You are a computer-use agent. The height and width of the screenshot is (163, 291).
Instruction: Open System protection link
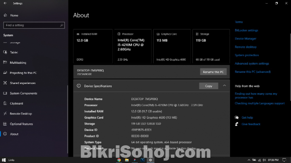[x=247, y=55]
